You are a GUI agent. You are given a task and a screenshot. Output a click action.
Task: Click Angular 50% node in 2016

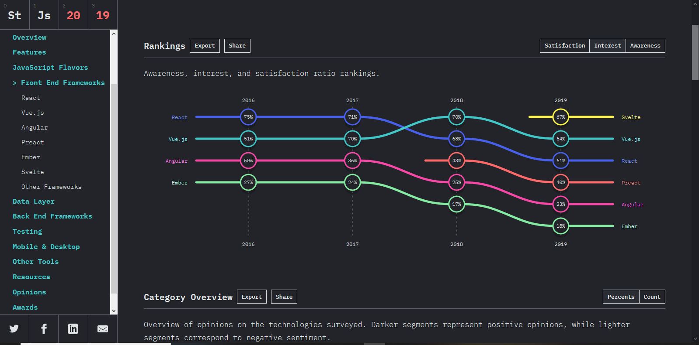pos(248,161)
